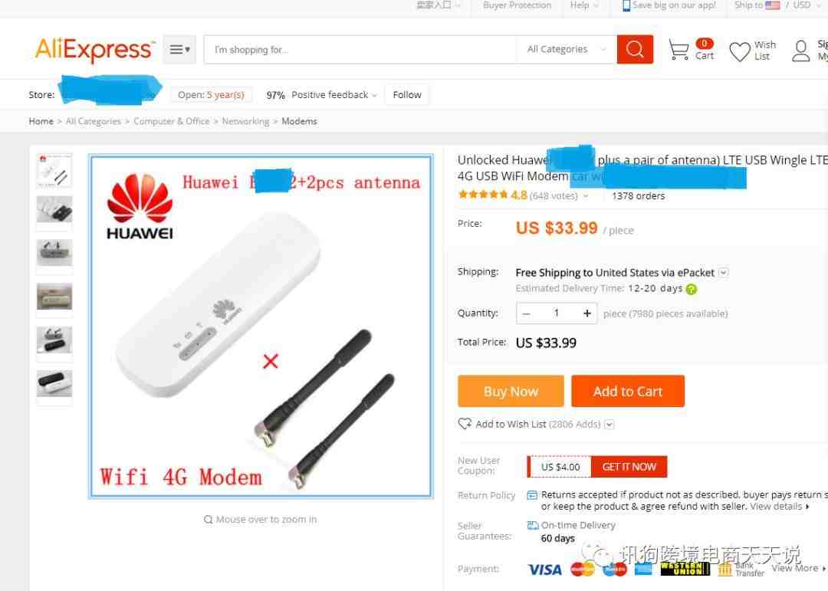
Task: Expand the ePacket shipping method dropdown
Action: click(724, 273)
